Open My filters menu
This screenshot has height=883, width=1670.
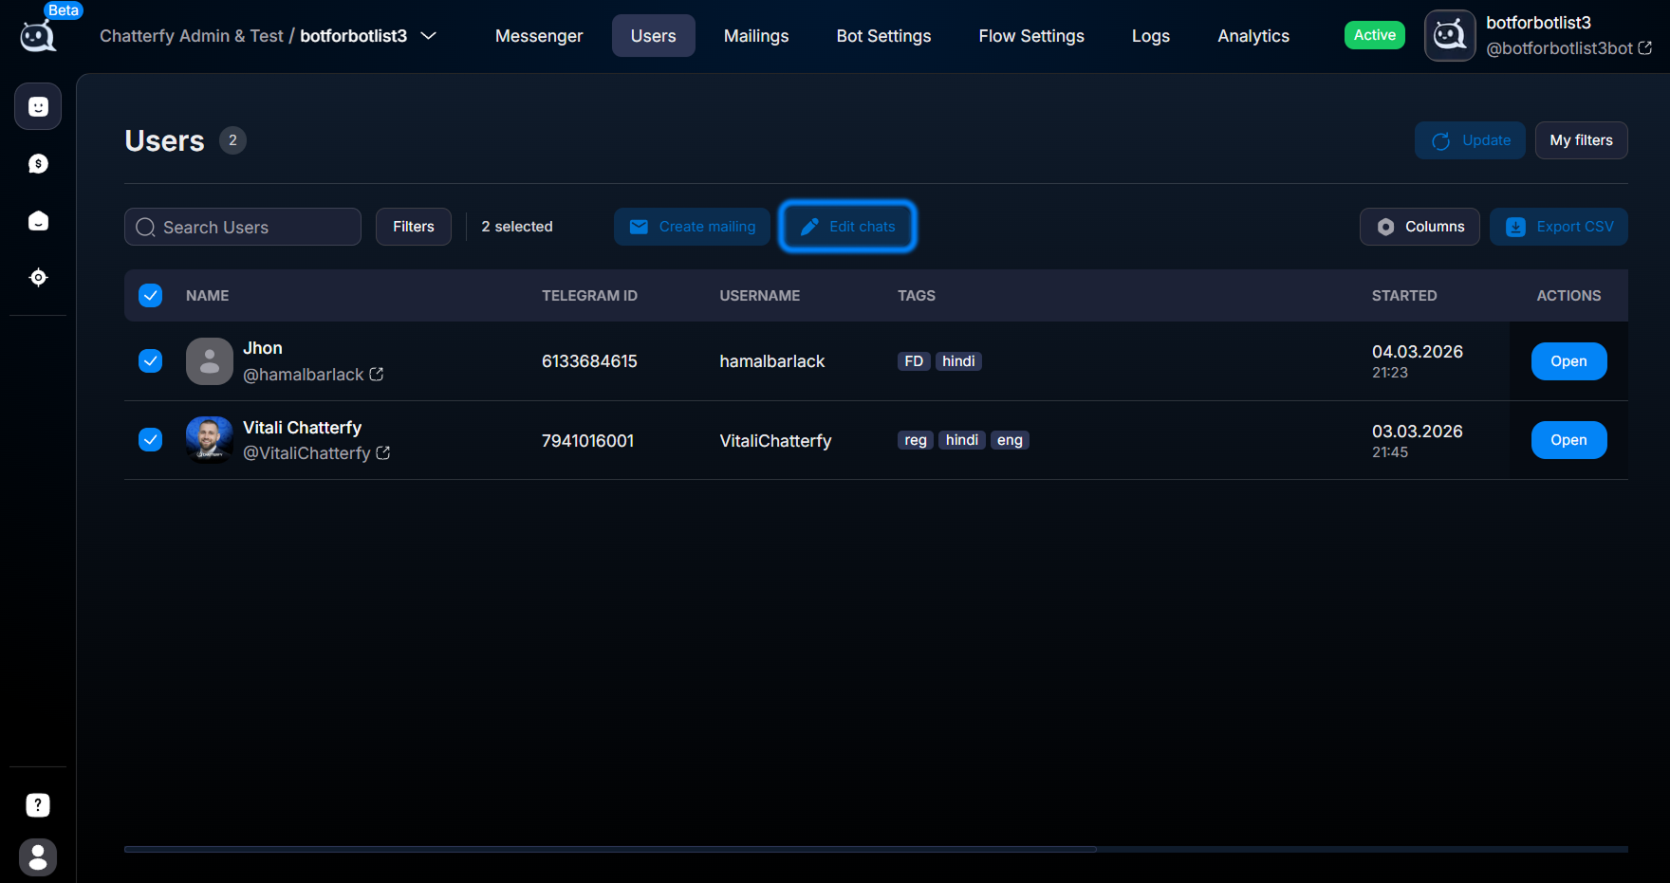click(1582, 140)
